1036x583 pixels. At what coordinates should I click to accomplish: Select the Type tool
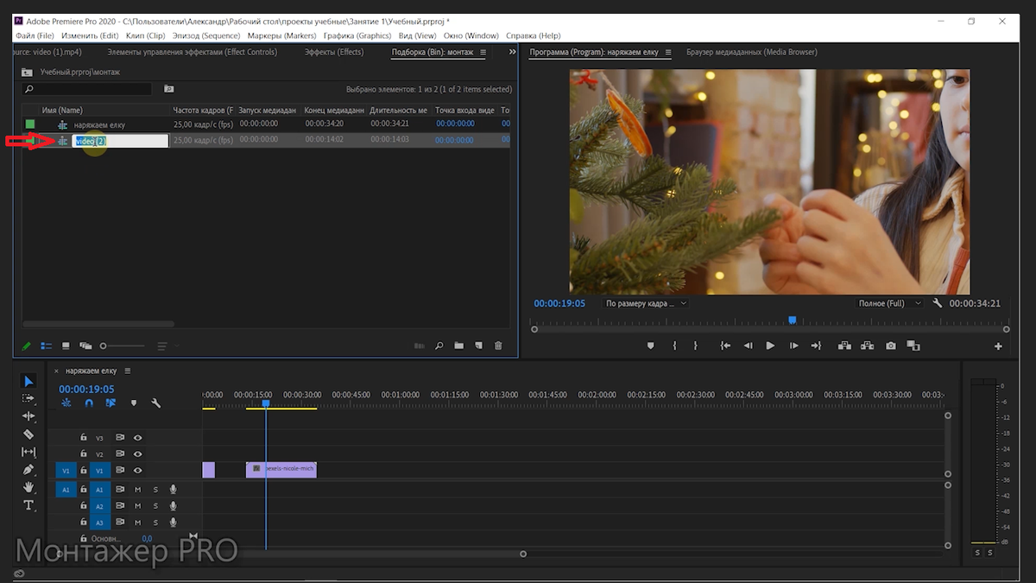coord(28,505)
